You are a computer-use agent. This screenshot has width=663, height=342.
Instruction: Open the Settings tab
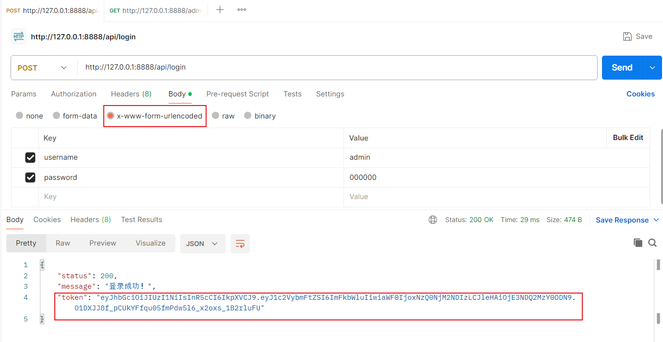[x=330, y=94]
